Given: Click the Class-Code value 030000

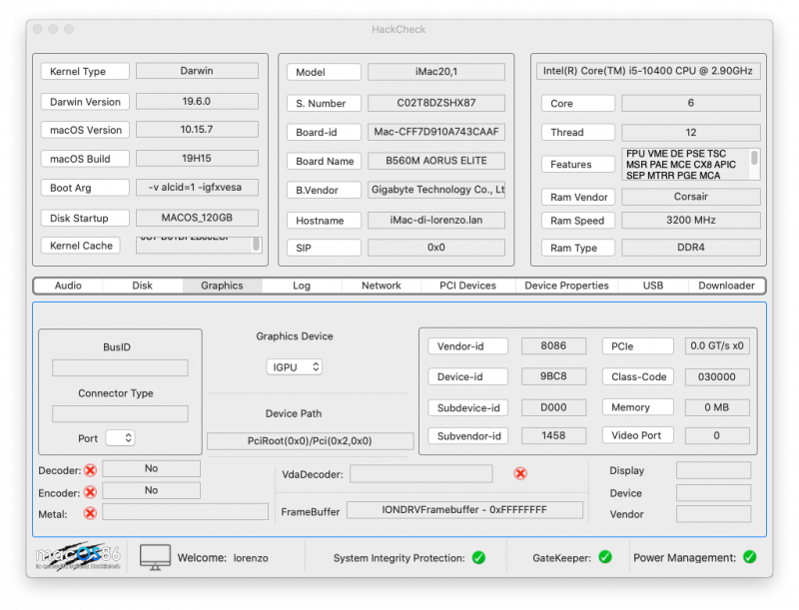Looking at the screenshot, I should pyautogui.click(x=717, y=376).
